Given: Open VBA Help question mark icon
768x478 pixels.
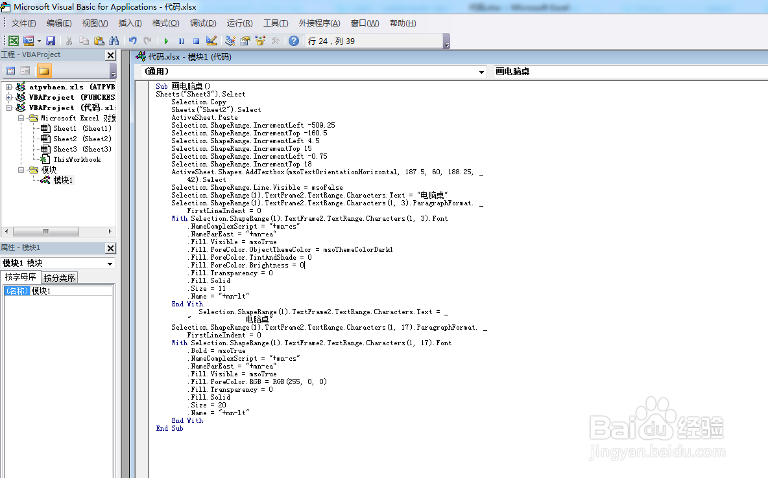Looking at the screenshot, I should (x=294, y=41).
